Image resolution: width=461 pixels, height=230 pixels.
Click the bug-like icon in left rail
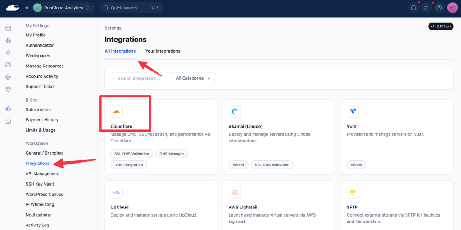point(8,53)
